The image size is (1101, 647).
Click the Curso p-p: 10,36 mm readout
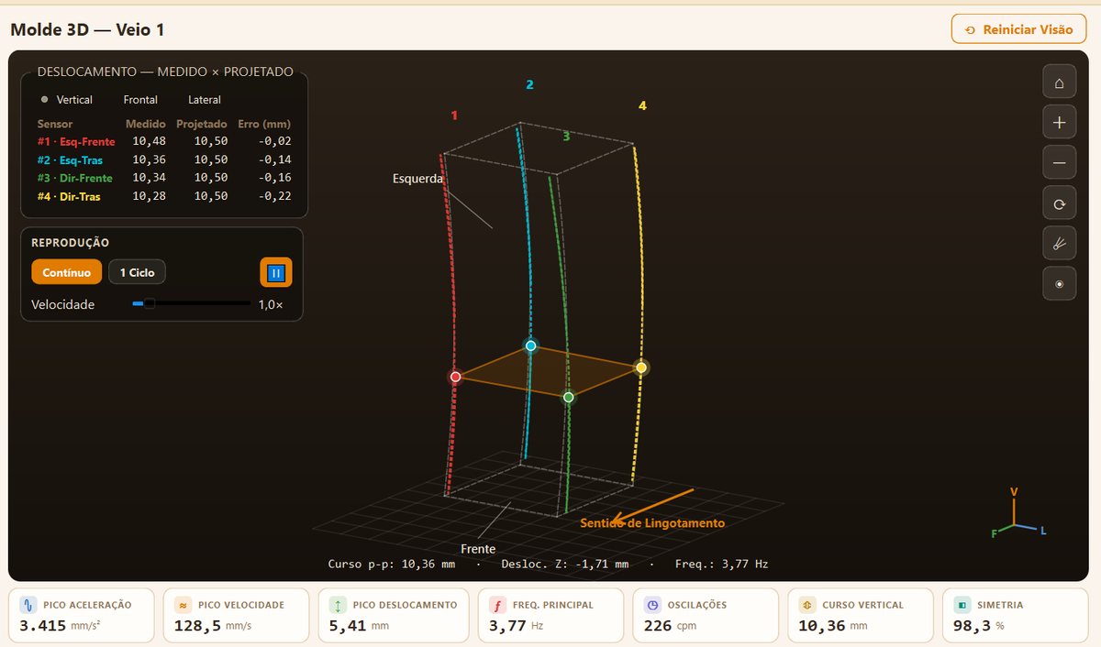[392, 565]
